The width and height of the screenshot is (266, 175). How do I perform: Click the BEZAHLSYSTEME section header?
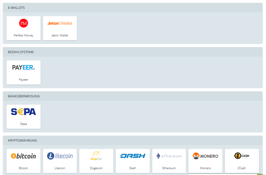click(x=133, y=52)
